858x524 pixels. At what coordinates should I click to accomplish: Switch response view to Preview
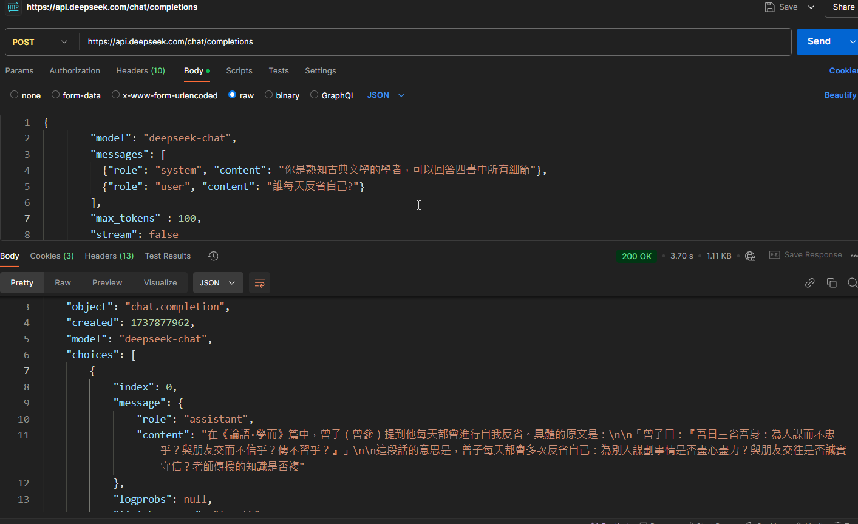[x=107, y=283]
